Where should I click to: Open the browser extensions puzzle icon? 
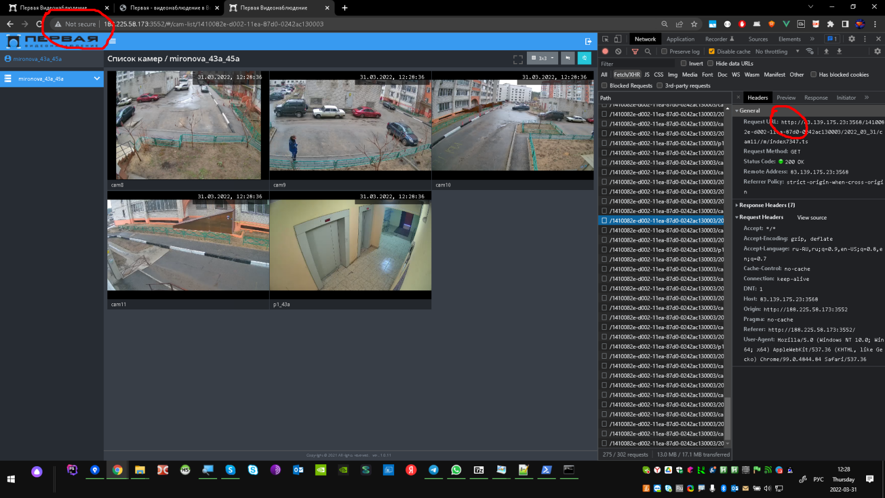tap(830, 24)
